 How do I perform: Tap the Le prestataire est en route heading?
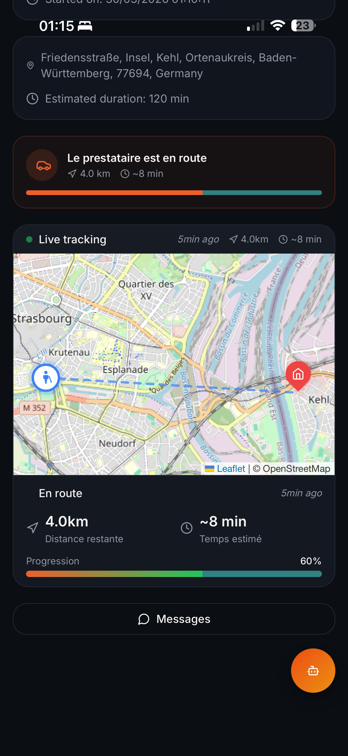[x=137, y=158]
